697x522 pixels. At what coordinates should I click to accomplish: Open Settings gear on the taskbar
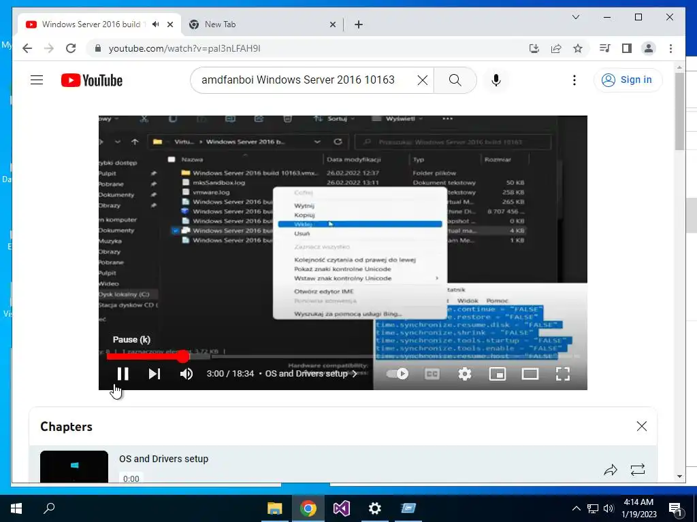(x=375, y=508)
